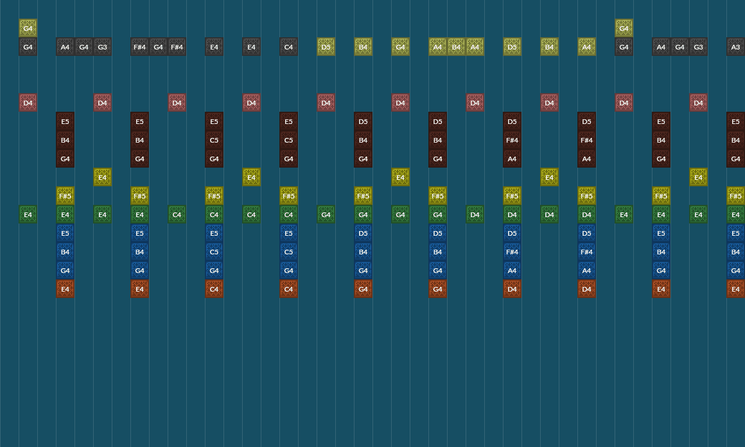Select gray G4 between two gray F#4 notes

tap(158, 47)
